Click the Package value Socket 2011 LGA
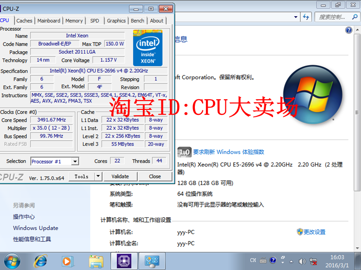Image resolution: width=361 pixels, height=270 pixels. [x=77, y=52]
